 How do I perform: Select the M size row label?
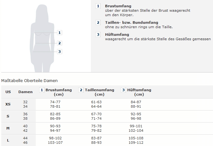tap(8, 128)
